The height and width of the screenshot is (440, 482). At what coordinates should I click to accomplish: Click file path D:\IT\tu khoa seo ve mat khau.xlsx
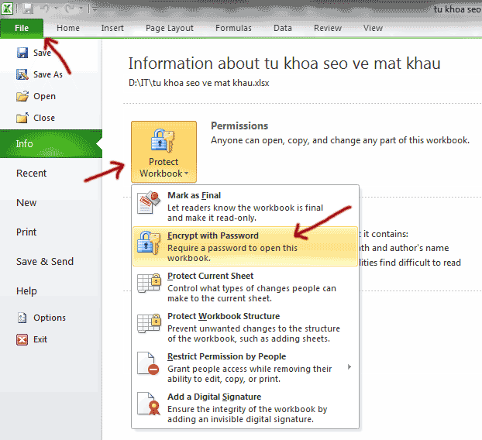[x=199, y=83]
